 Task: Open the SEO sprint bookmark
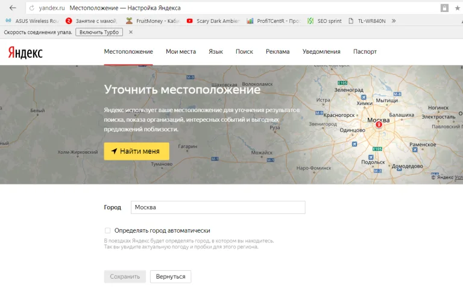pos(324,21)
